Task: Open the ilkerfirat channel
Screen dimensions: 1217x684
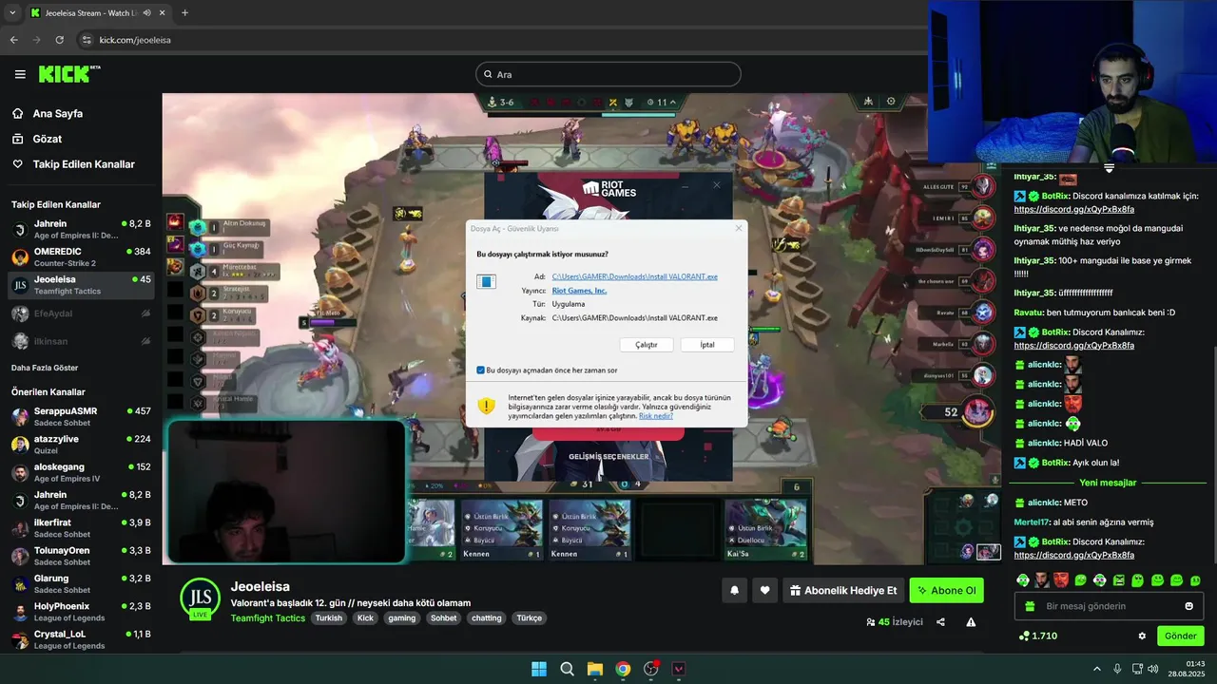Action: (x=81, y=527)
